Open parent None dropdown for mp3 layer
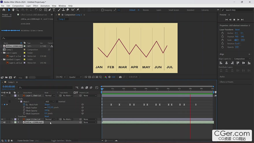The height and width of the screenshot is (143, 254). point(90,122)
